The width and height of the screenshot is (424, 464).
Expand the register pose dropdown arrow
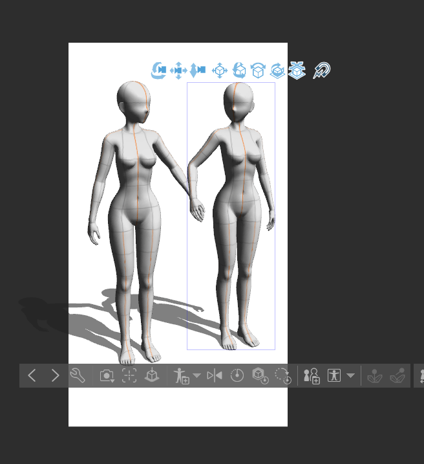pos(196,375)
